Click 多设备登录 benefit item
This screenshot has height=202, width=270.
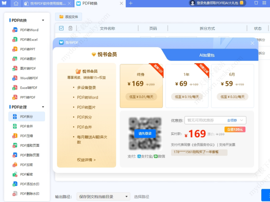coord(87,88)
